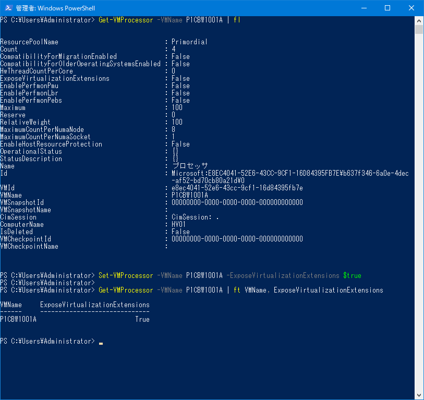Click the minimize window button
The height and width of the screenshot is (400, 424).
(x=365, y=8)
